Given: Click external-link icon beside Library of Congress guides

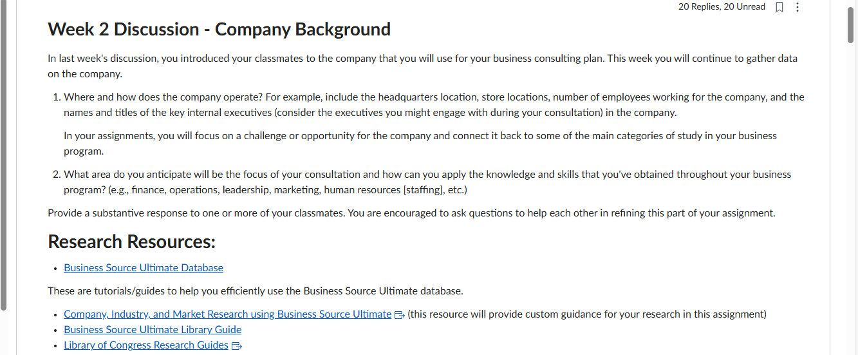Looking at the screenshot, I should [x=236, y=346].
